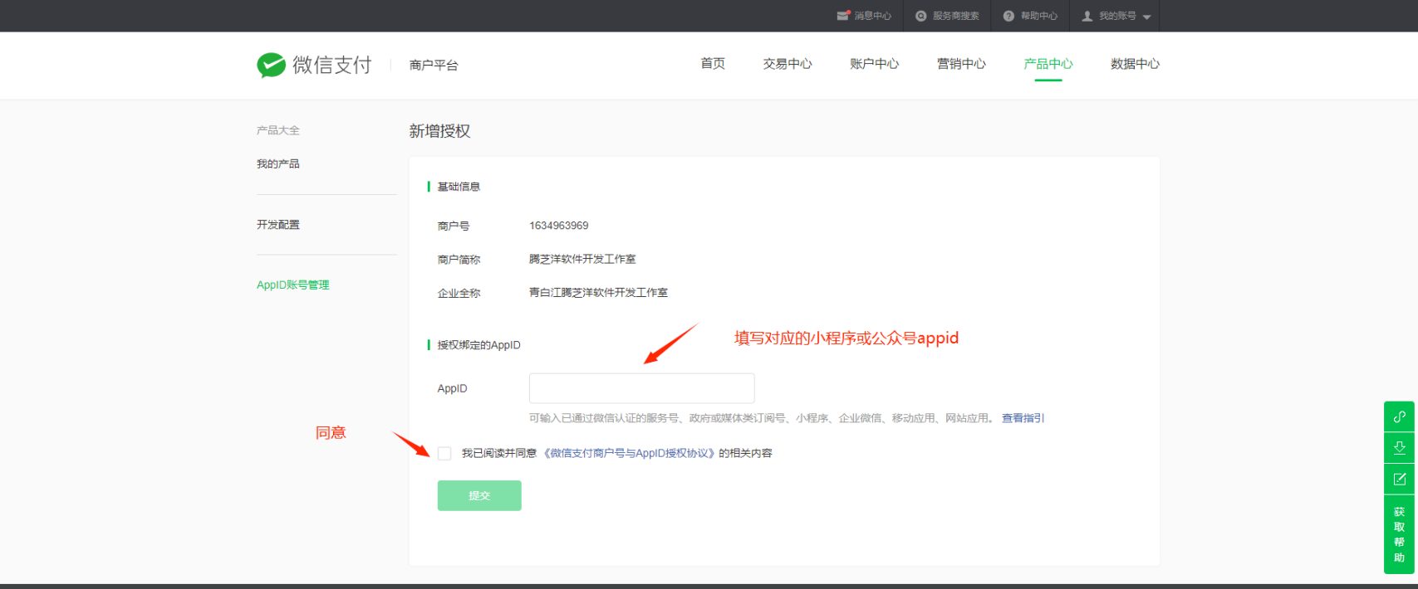Click the 获取帮助 green help button
Viewport: 1418px width, 589px height.
(1399, 534)
